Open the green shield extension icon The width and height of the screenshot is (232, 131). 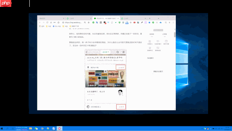(x=119, y=22)
